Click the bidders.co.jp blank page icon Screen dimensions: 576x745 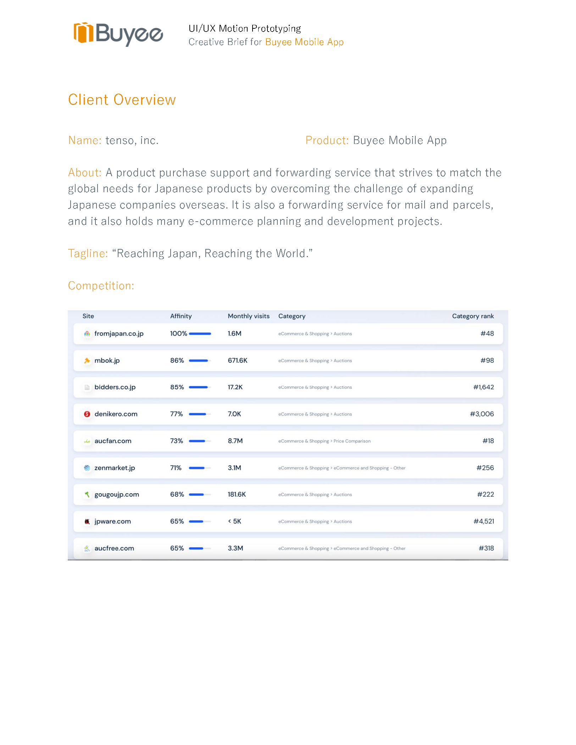[x=87, y=387]
